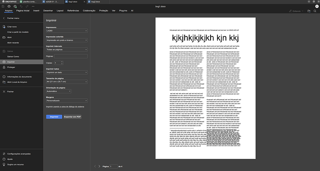Open Configurações avançadas
Image resolution: width=320 pixels, height=171 pixels.
19,154
